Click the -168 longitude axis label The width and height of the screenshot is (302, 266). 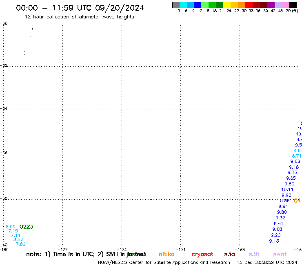(240, 250)
